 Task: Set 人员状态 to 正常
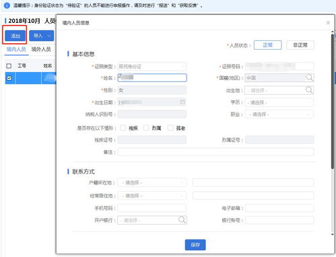267,45
